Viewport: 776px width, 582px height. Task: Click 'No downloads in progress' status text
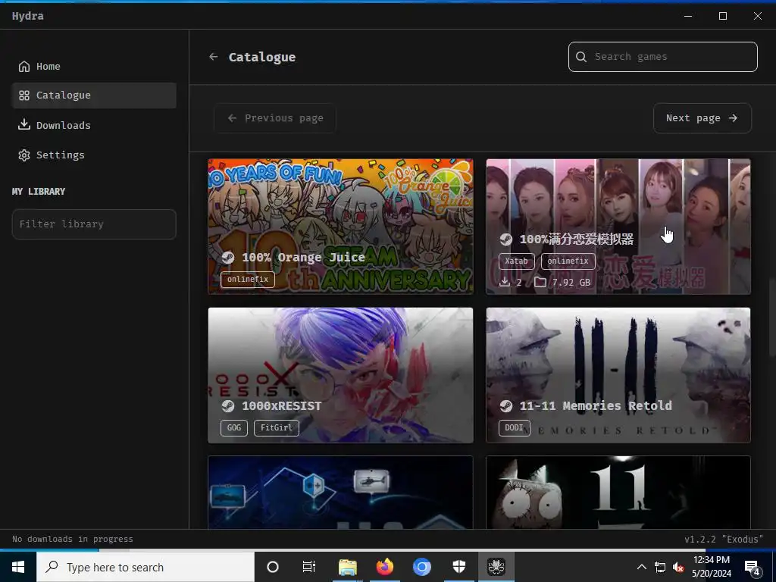click(x=72, y=539)
